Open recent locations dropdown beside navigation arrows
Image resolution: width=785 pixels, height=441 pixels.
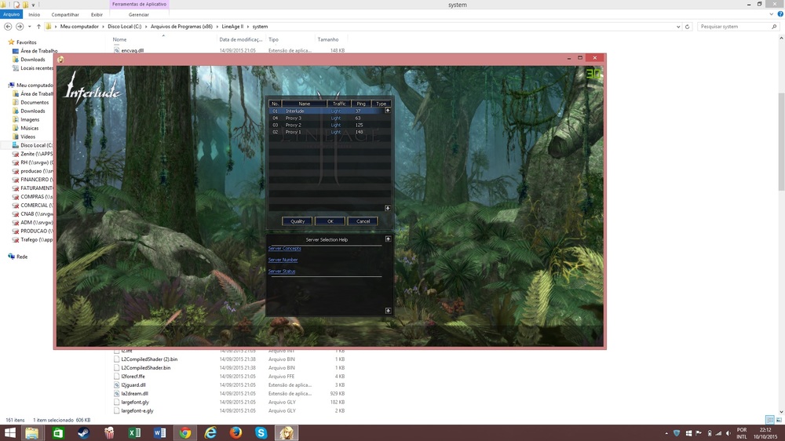point(30,27)
